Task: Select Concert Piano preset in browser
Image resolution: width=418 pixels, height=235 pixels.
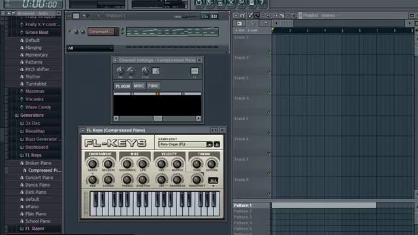Action: point(39,178)
